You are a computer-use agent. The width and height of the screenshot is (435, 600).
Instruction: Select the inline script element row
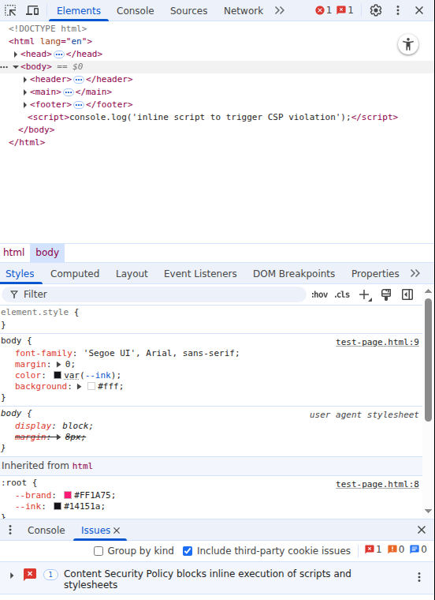pos(213,117)
